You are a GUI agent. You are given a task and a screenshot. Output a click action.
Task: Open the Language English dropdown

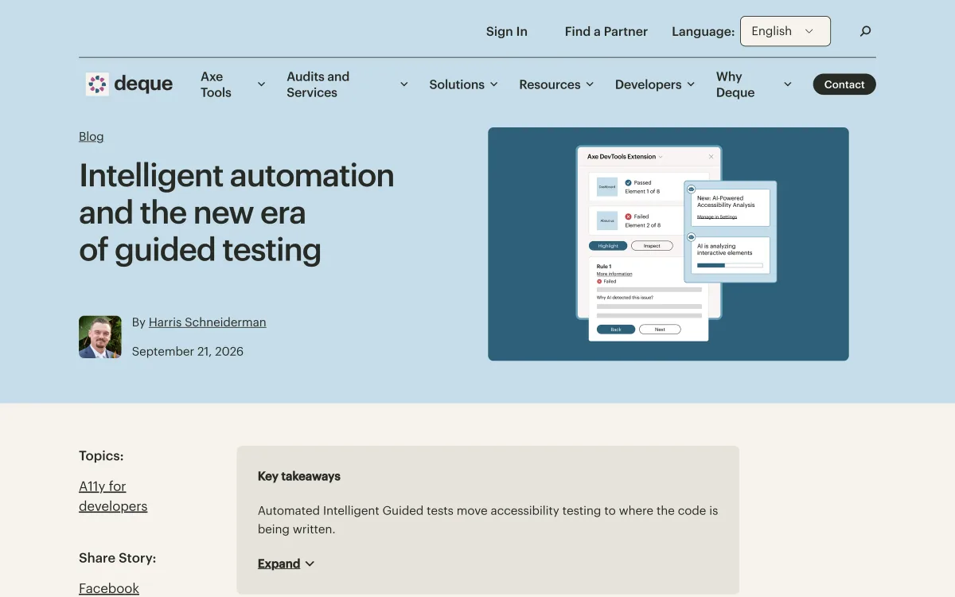785,31
